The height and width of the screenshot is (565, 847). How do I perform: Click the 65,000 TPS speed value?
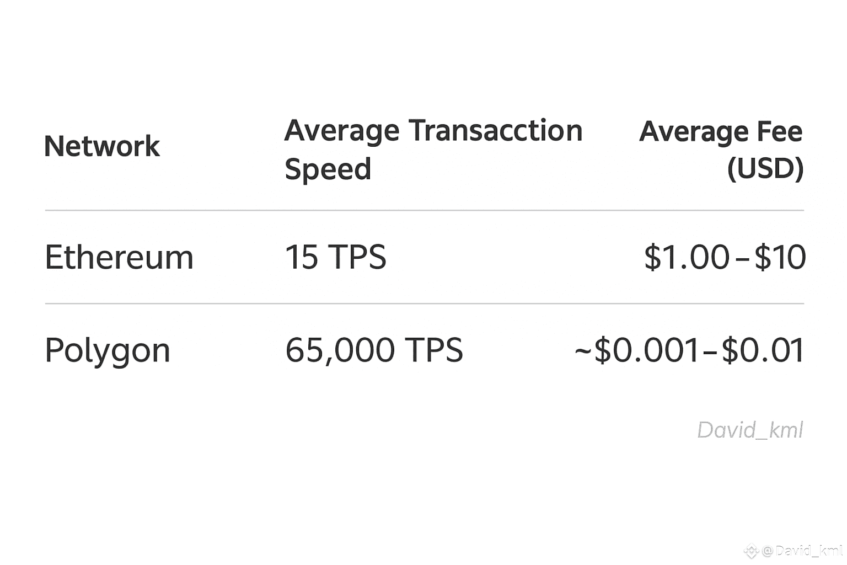(374, 350)
